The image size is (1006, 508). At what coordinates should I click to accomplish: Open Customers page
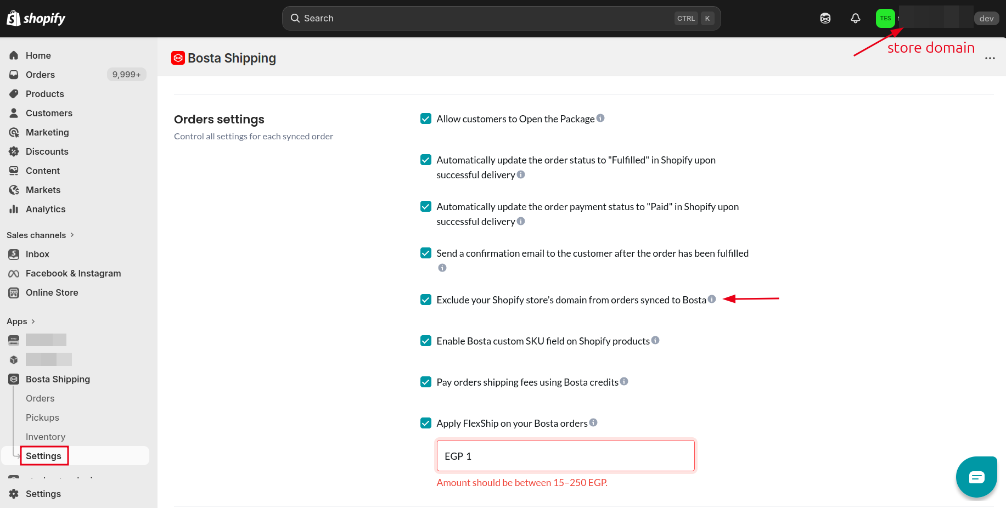point(49,113)
